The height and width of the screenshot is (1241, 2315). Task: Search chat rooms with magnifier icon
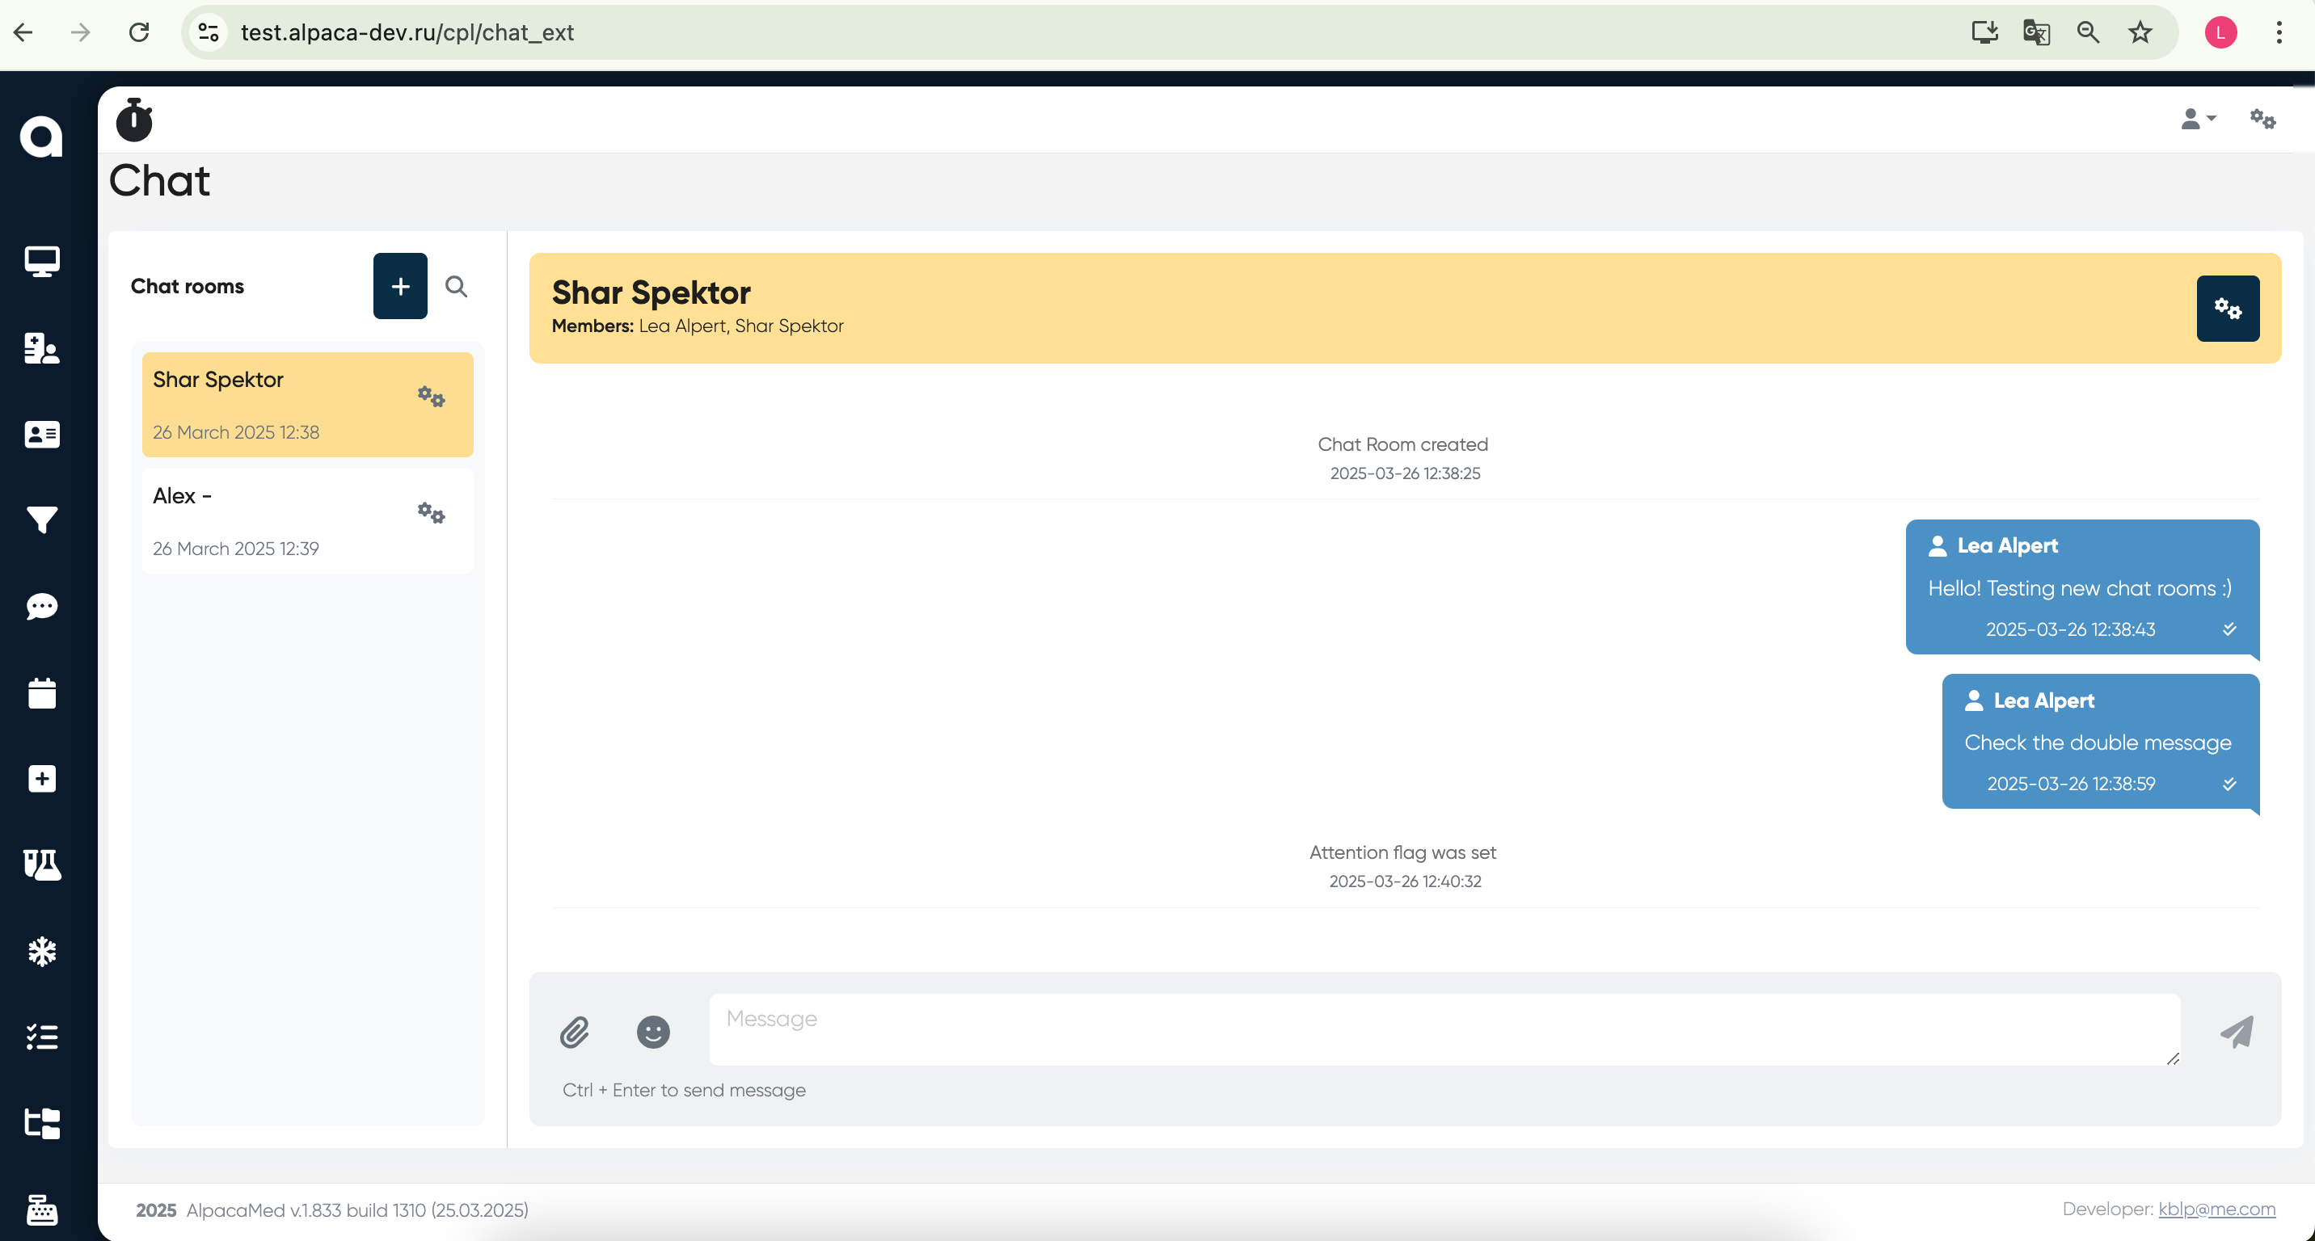tap(457, 287)
